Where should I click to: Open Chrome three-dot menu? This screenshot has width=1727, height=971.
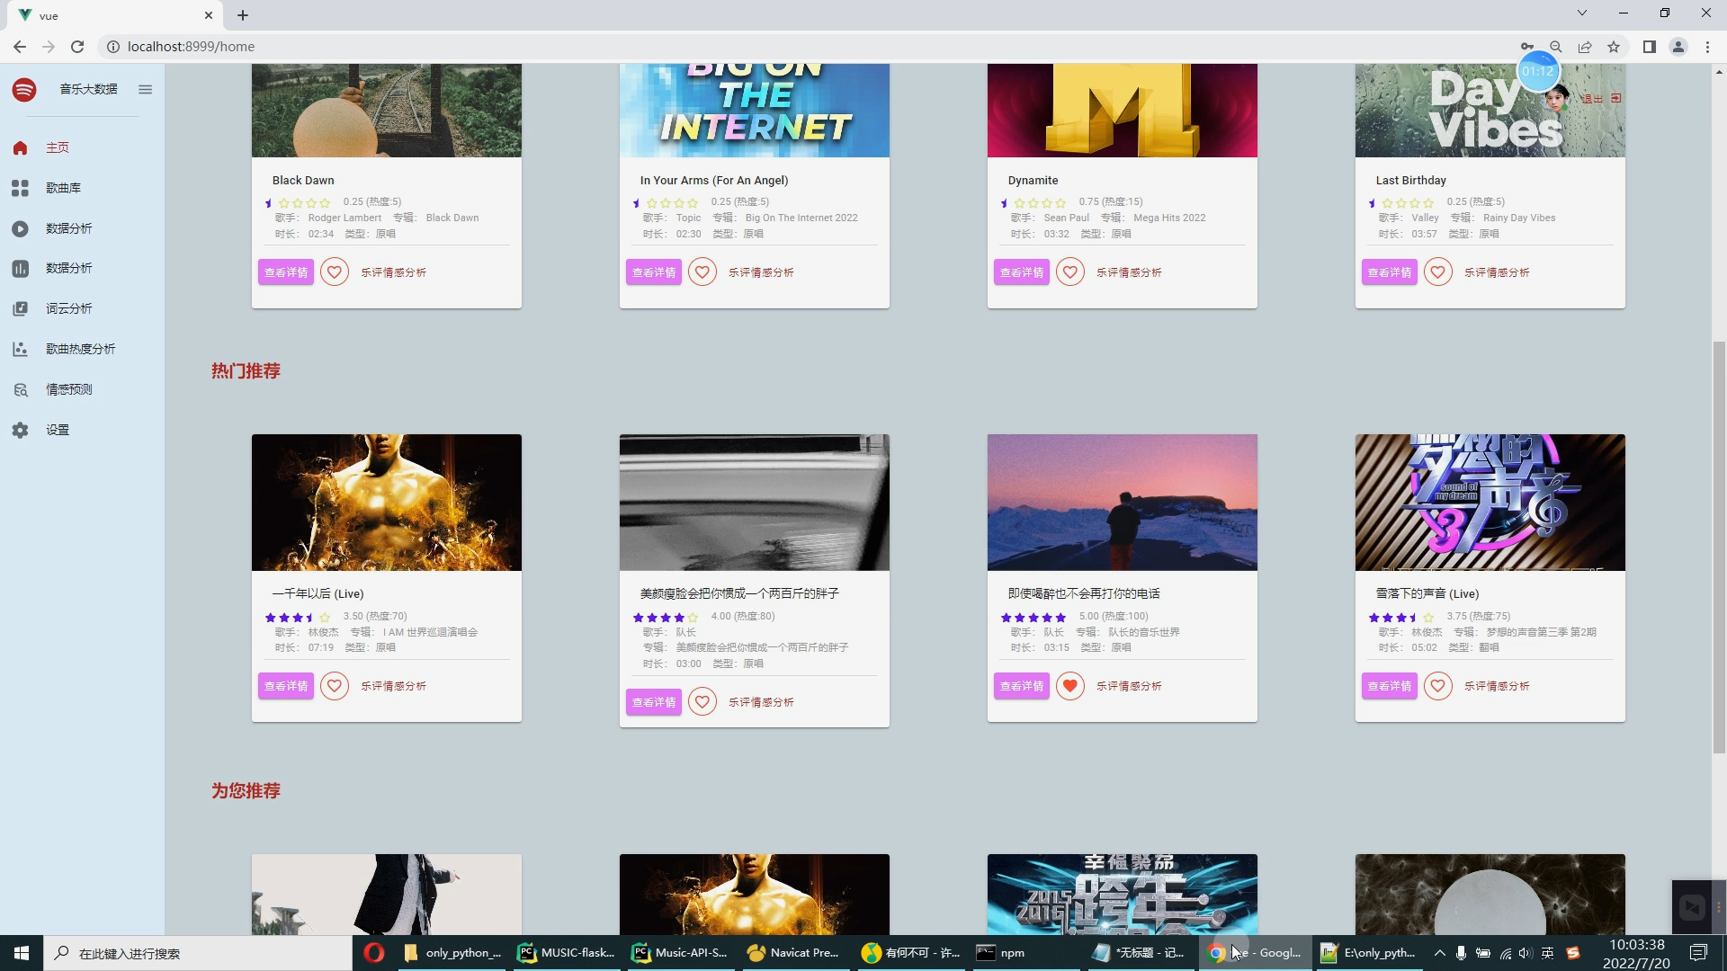(x=1707, y=47)
